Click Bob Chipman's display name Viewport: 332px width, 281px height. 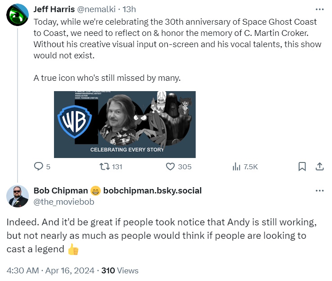[61, 190]
